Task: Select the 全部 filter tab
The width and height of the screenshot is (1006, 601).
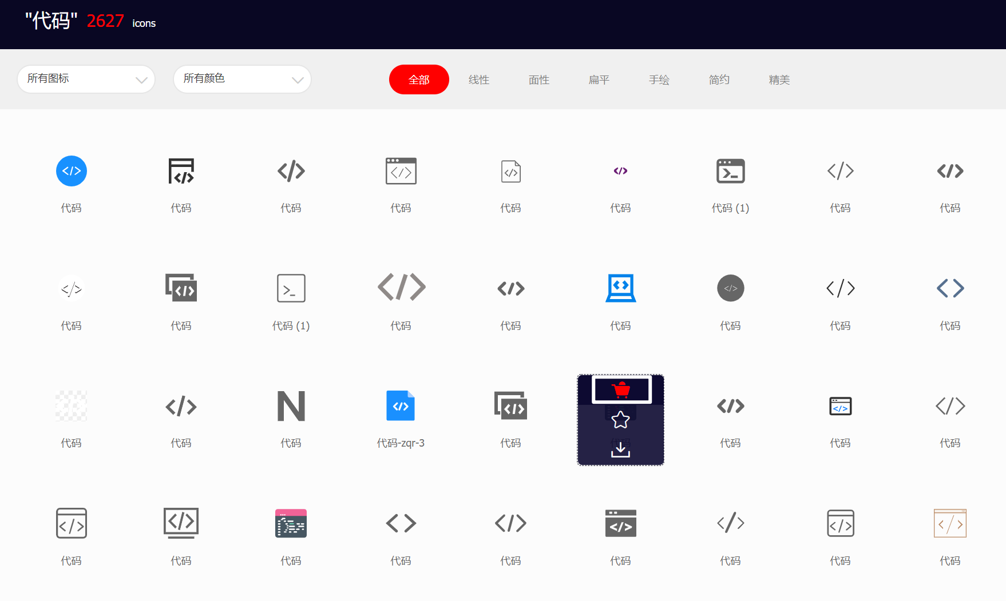Action: (419, 79)
